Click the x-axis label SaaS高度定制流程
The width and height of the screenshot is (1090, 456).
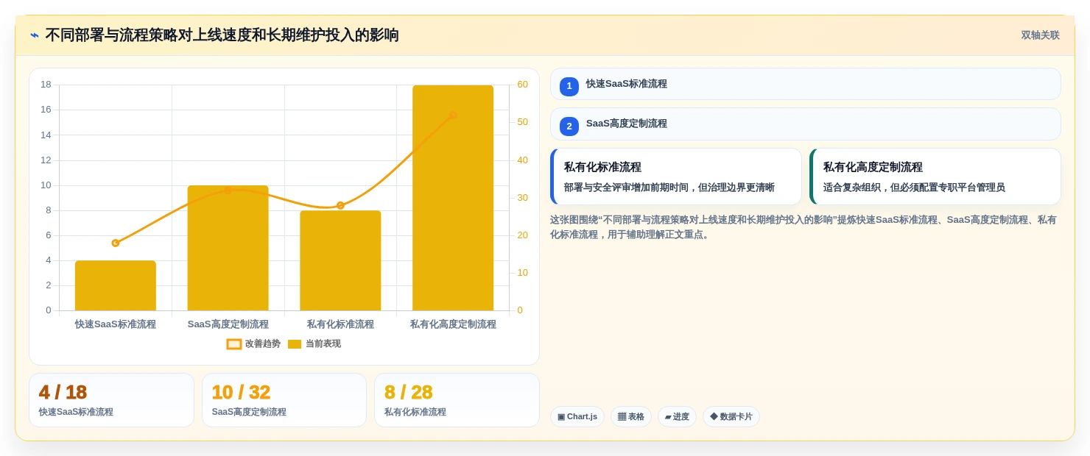pos(228,324)
